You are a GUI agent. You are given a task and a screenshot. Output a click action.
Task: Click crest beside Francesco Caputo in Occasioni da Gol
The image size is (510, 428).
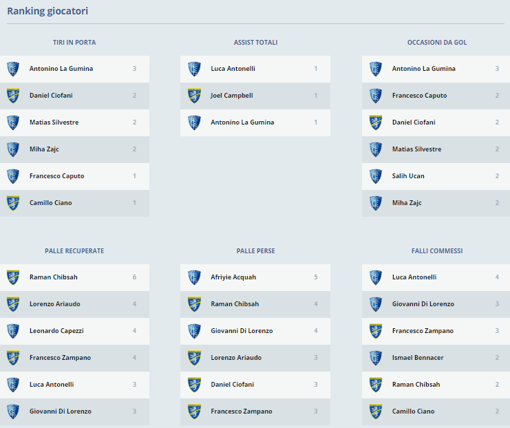375,96
